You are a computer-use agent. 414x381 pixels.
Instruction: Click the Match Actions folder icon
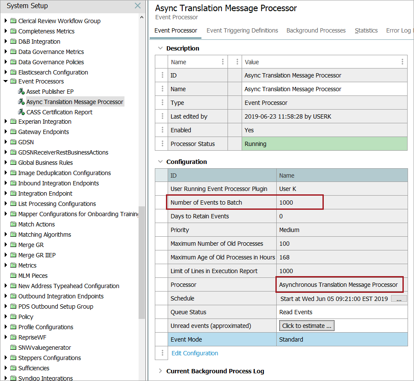[x=13, y=224]
